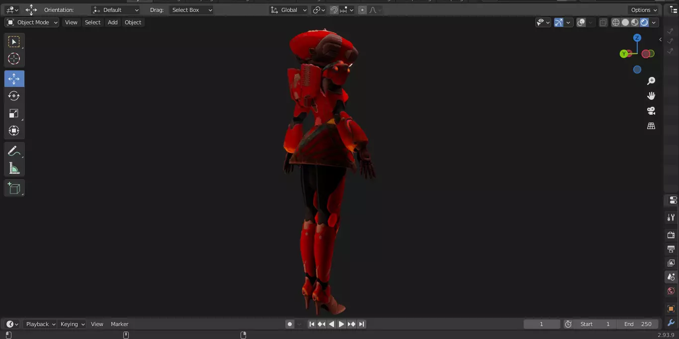Switch to material preview shading
This screenshot has width=679, height=339.
click(635, 22)
